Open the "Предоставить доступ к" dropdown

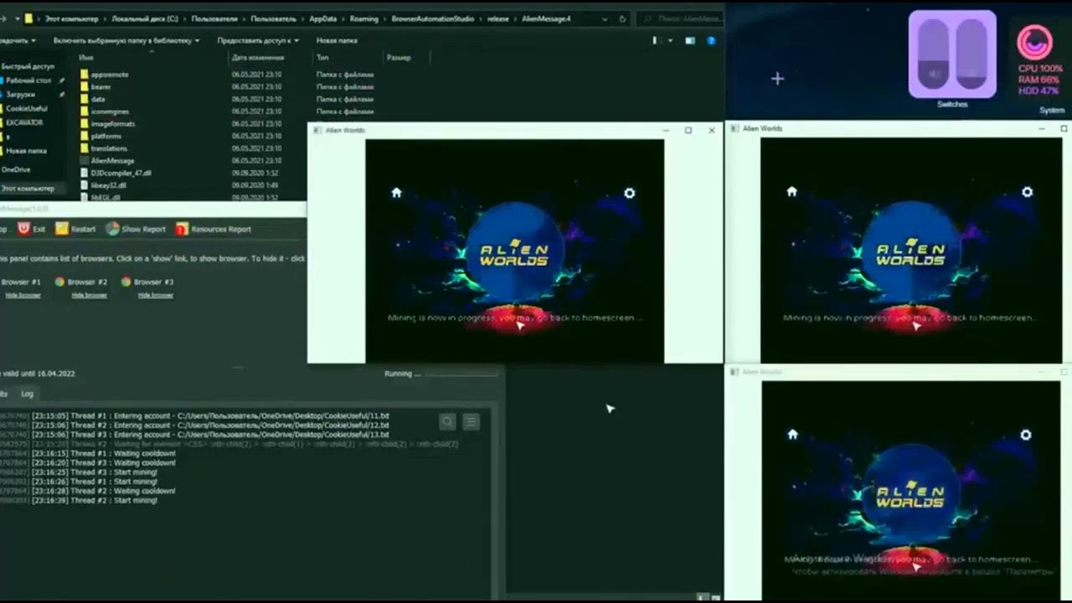258,40
